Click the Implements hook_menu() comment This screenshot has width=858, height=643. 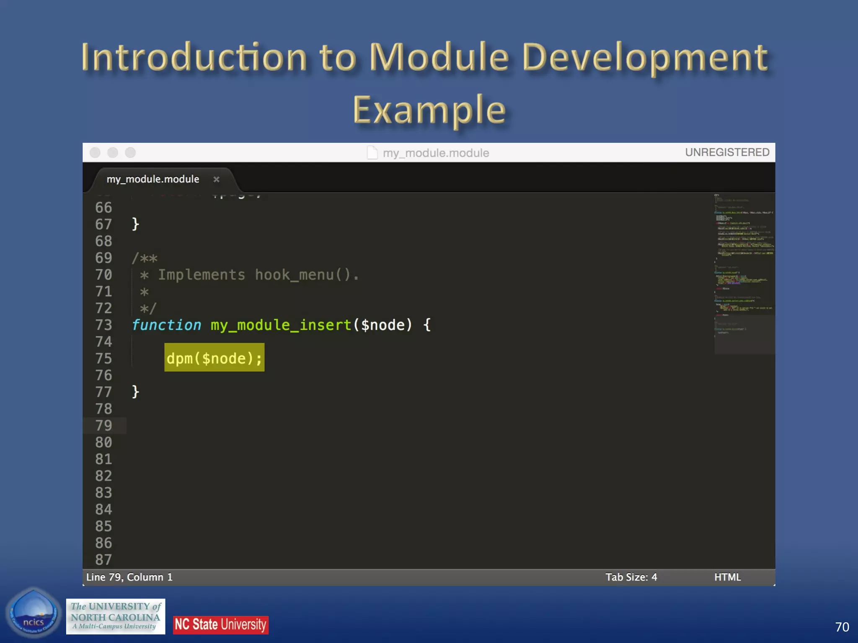tap(258, 275)
